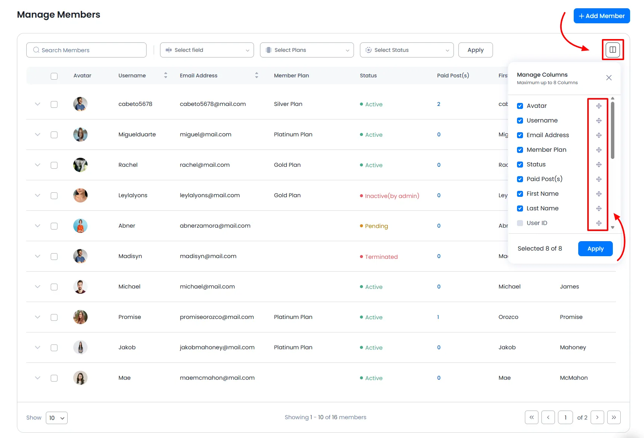This screenshot has width=644, height=438.
Task: Go to the next page arrow
Action: 597,417
